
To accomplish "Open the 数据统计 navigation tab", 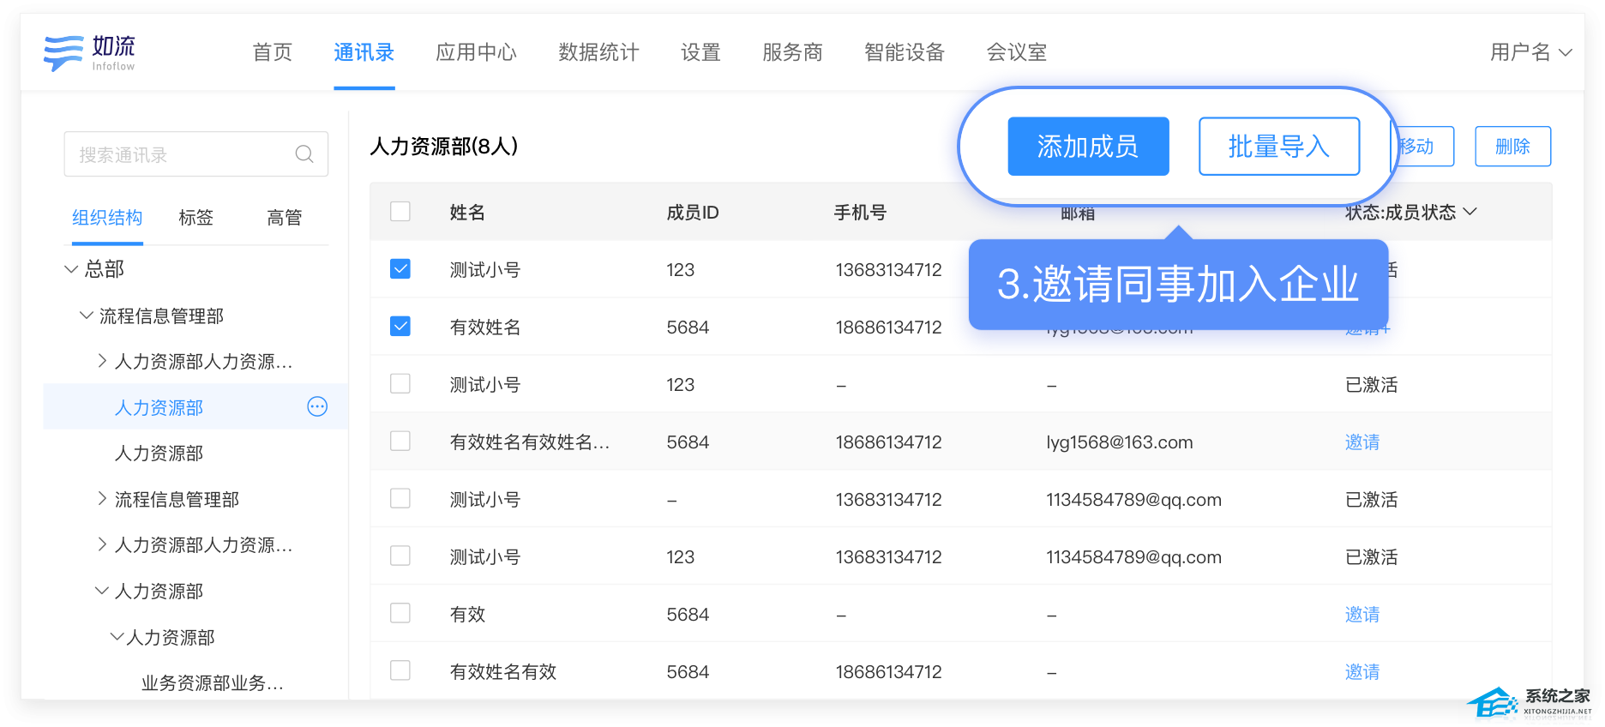I will tap(598, 52).
